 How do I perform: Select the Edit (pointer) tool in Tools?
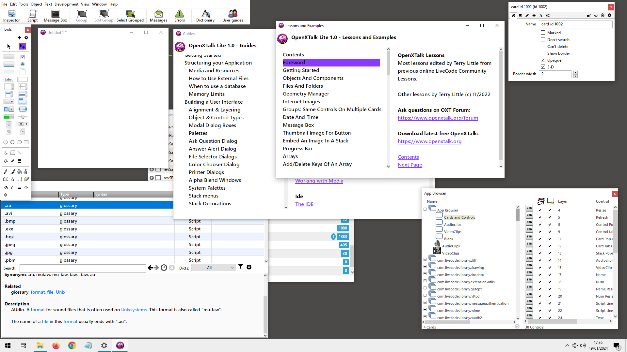click(22, 46)
